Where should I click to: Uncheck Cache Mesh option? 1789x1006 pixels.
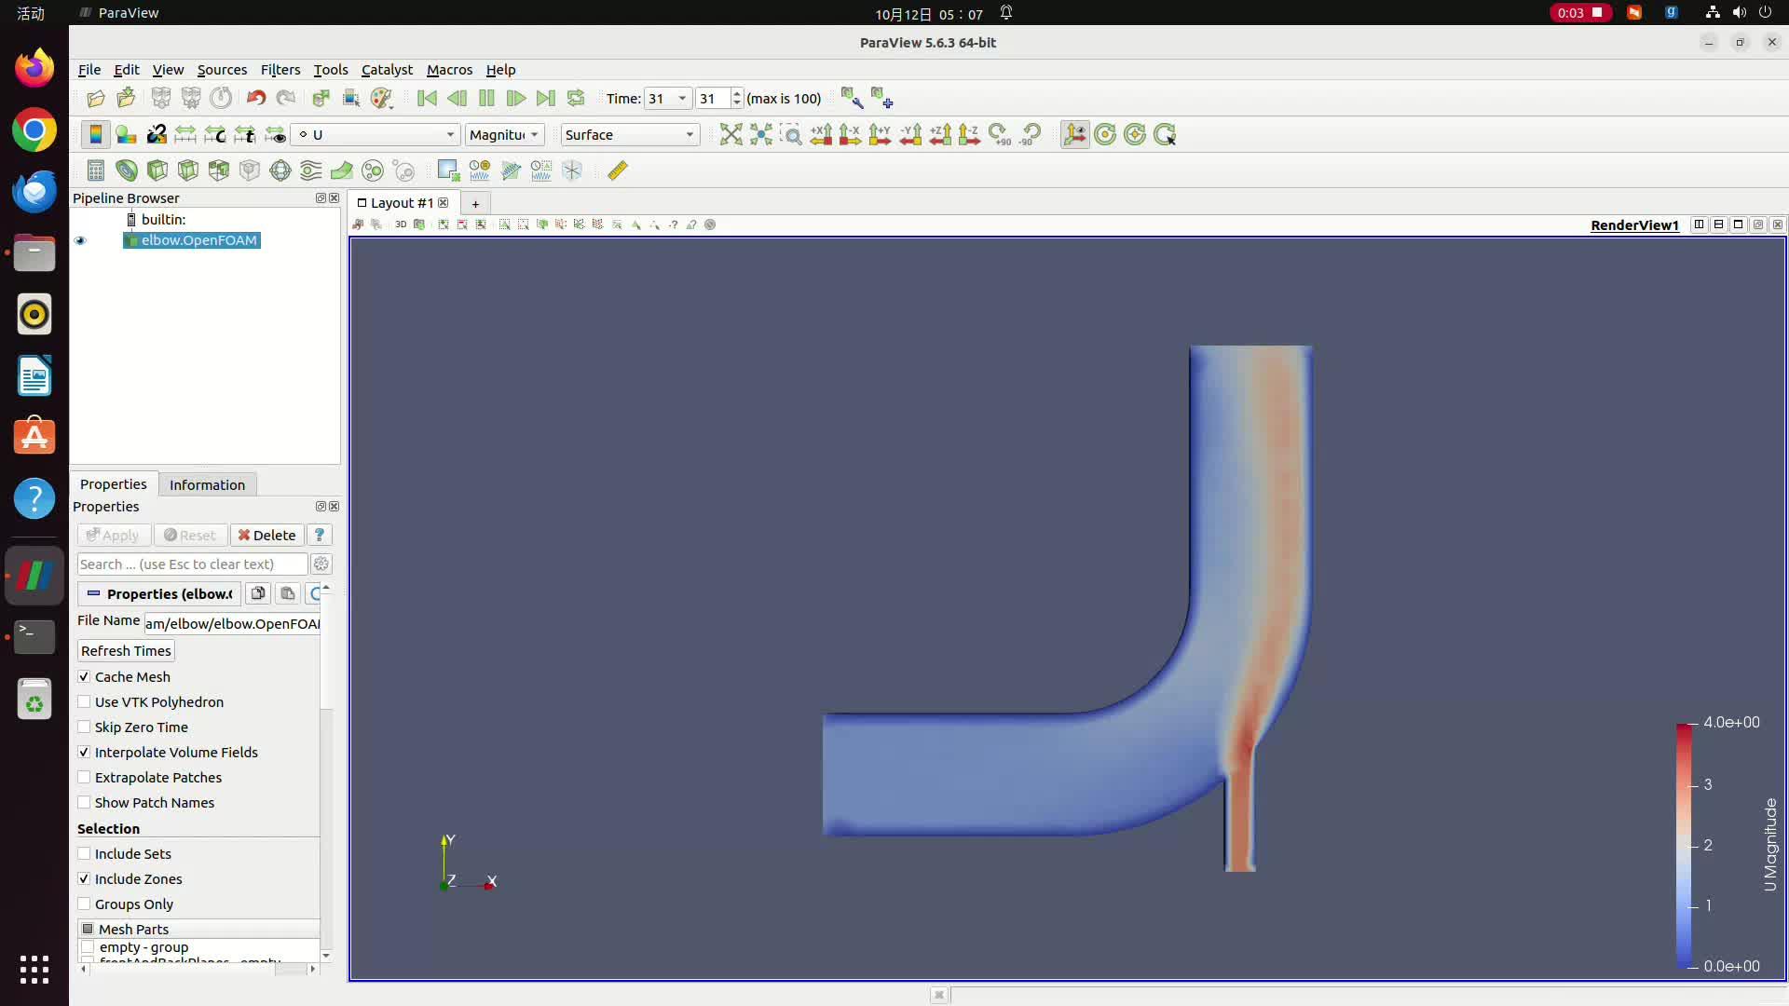[x=85, y=677]
